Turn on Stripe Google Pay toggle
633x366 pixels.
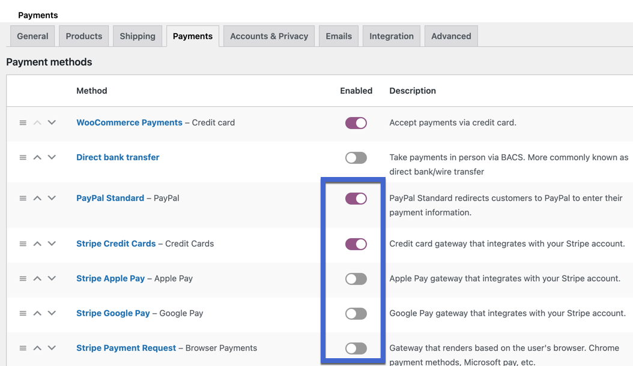click(x=356, y=314)
